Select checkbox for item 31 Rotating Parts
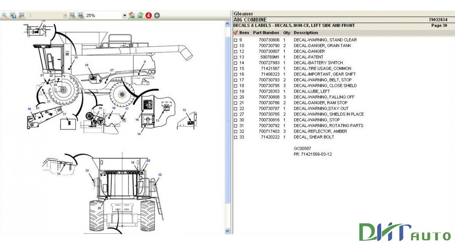The height and width of the screenshot is (245, 455). pyautogui.click(x=236, y=126)
